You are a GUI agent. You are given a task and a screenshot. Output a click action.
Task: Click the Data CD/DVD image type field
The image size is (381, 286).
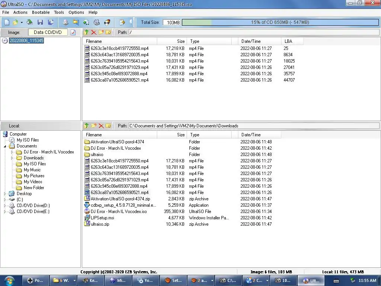tap(48, 32)
